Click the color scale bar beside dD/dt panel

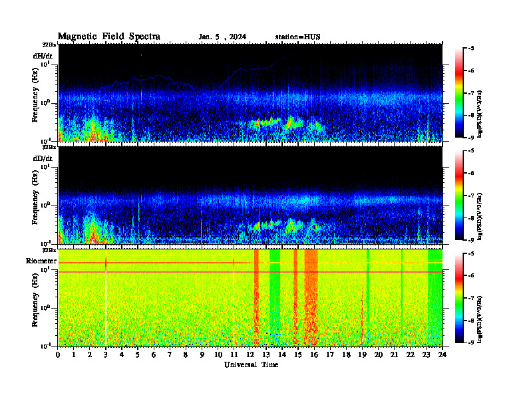[459, 196]
